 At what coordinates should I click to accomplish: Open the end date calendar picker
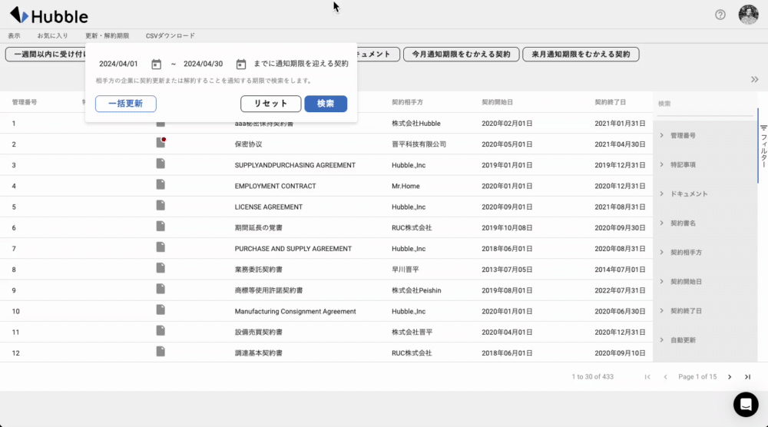240,65
